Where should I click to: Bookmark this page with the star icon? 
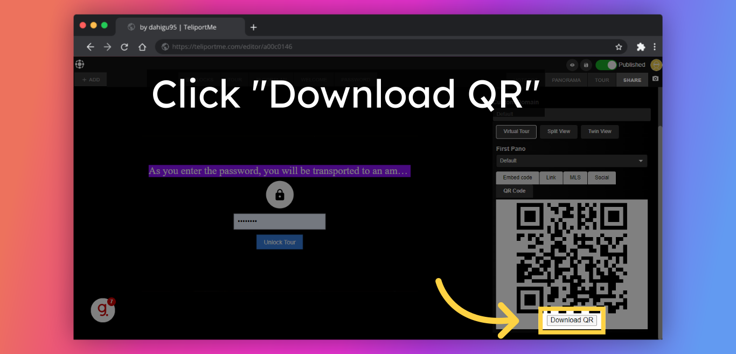619,47
